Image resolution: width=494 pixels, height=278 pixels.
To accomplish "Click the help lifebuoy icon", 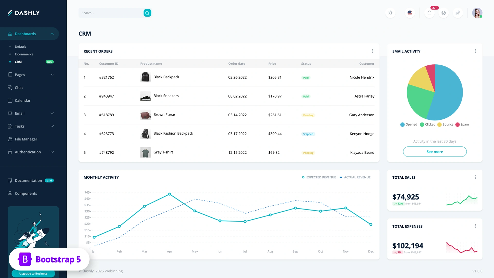I will (443, 13).
